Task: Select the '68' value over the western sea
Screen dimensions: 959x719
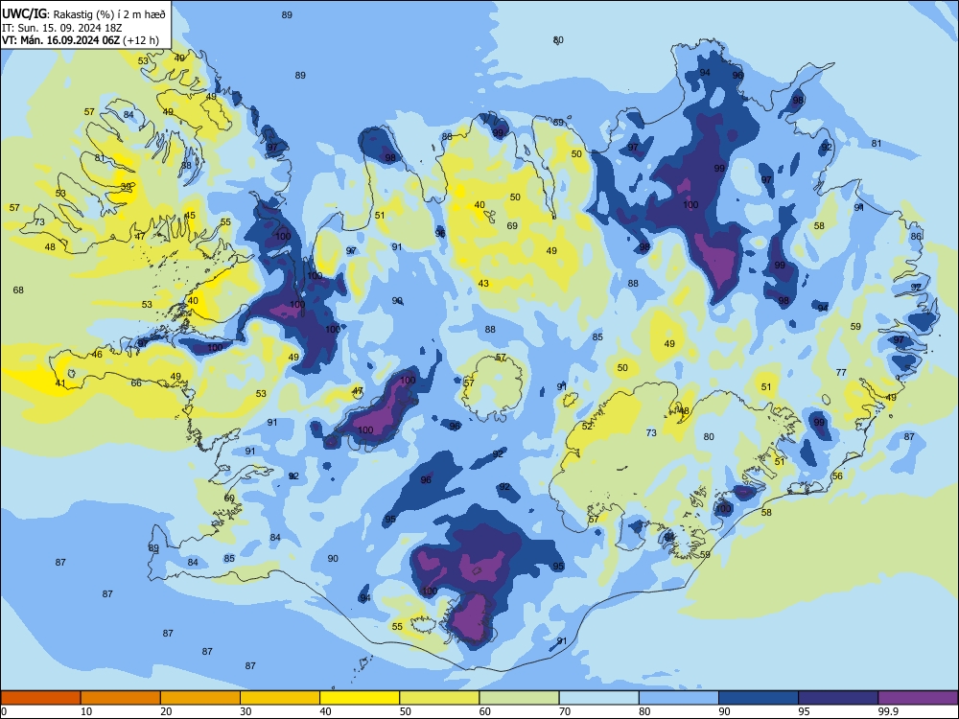Action: (18, 290)
